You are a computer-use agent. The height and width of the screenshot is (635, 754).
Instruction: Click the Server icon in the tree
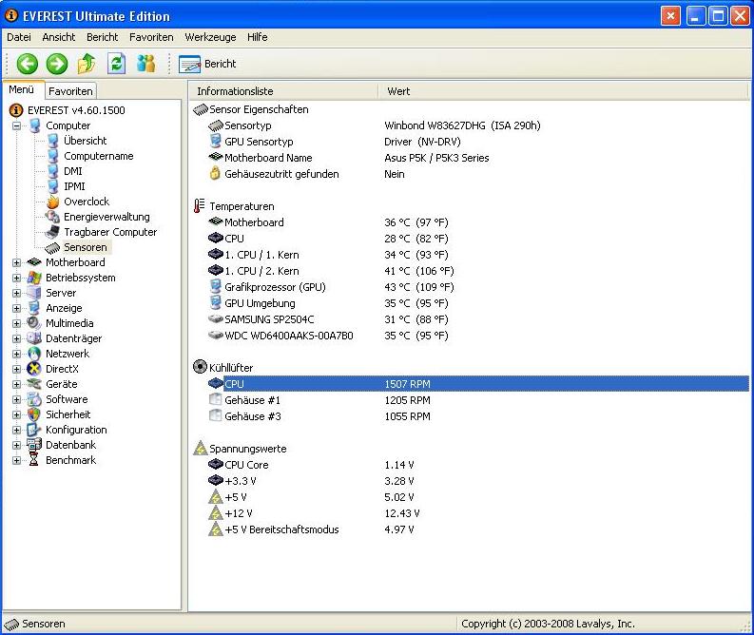(34, 293)
